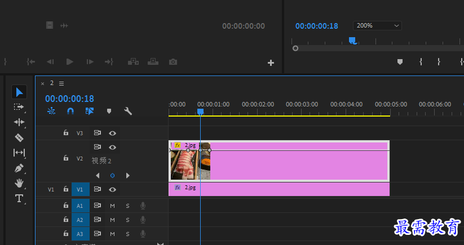
Task: Select the Pen tool
Action: pyautogui.click(x=19, y=168)
